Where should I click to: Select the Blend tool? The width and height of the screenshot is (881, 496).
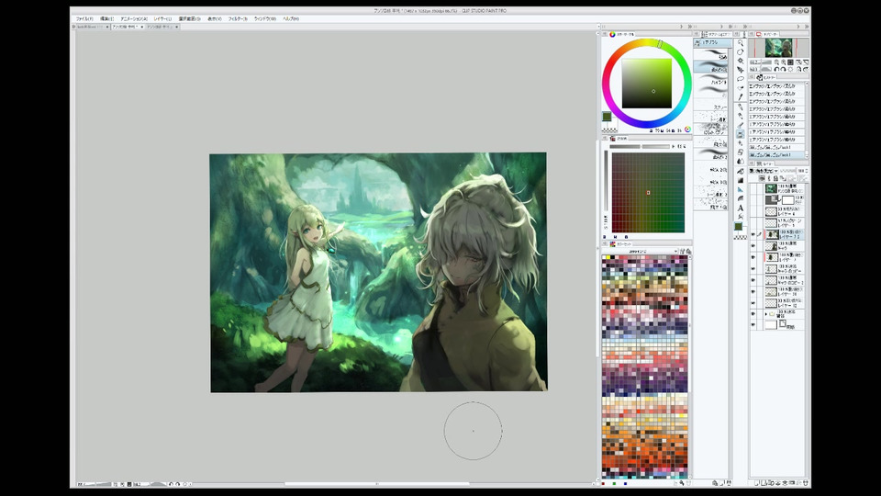pyautogui.click(x=740, y=161)
